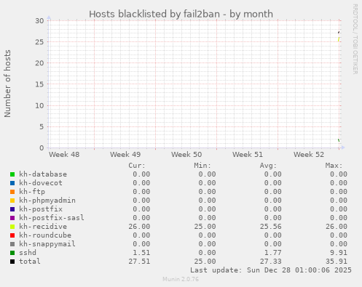Select the kh-database legend label

[43, 174]
